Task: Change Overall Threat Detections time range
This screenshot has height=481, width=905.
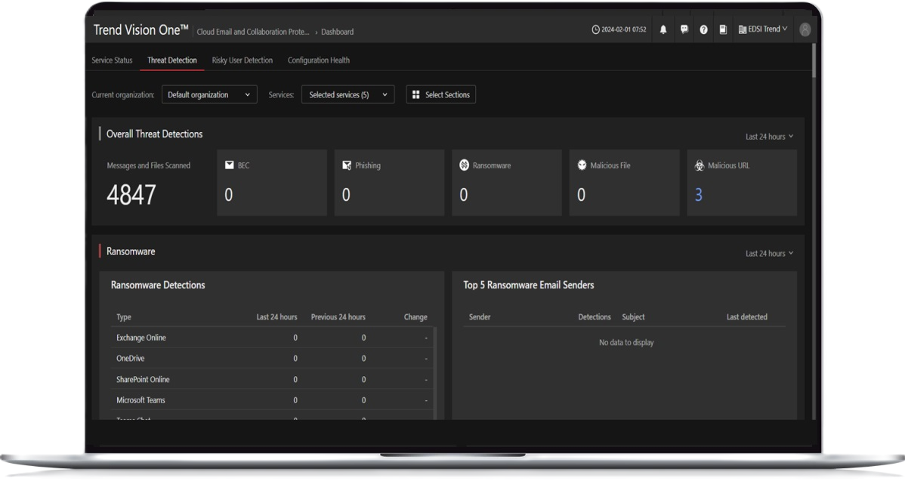Action: [769, 137]
